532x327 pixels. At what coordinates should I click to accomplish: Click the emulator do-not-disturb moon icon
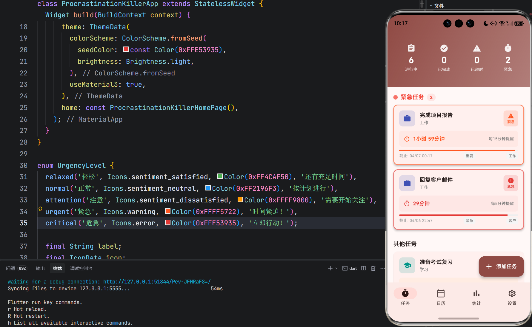486,23
